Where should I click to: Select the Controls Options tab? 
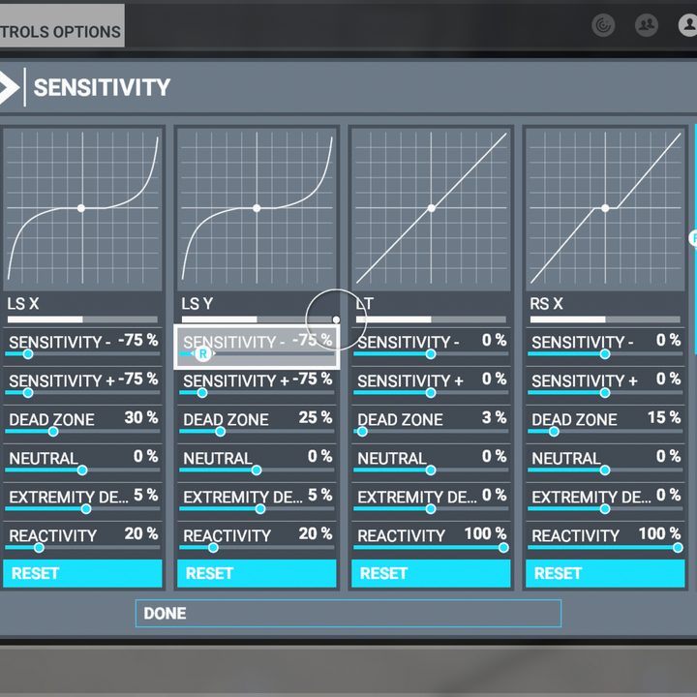(x=61, y=25)
